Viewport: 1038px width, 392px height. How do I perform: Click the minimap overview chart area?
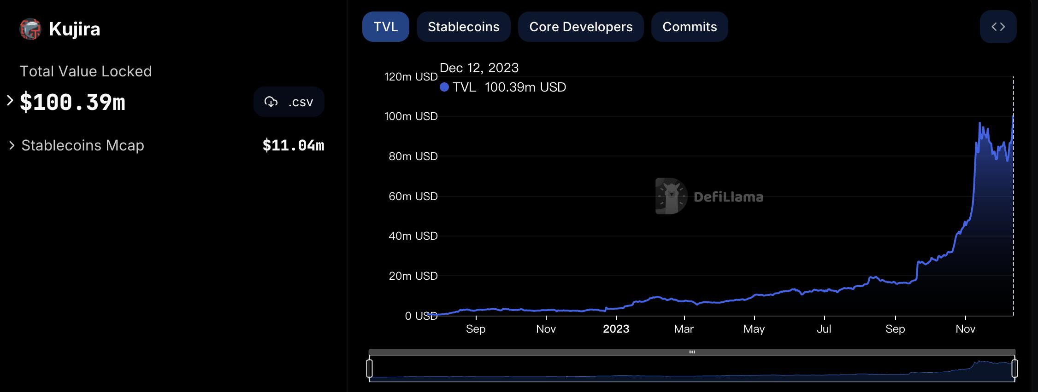click(x=691, y=370)
